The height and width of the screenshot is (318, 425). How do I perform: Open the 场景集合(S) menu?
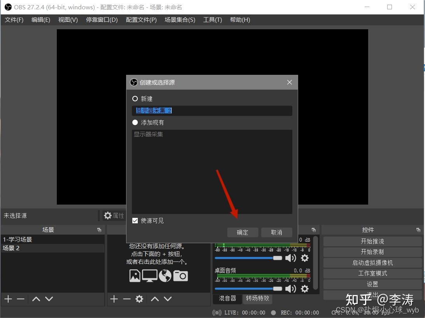point(180,20)
